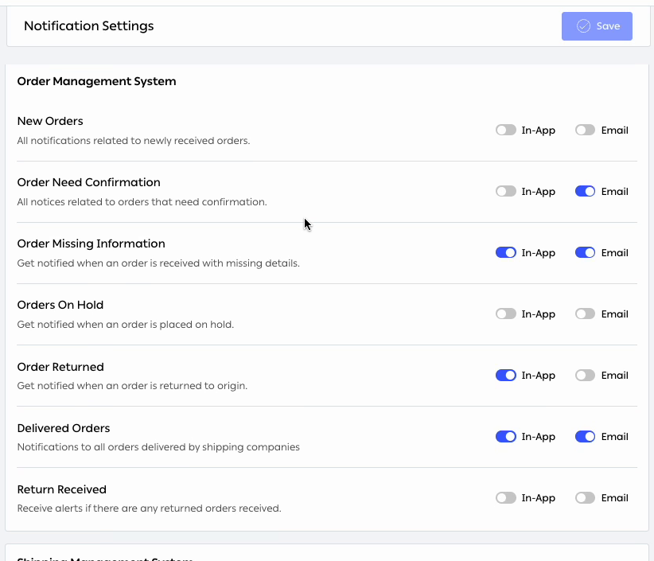Disable Email for Order Need Confirmation
654x561 pixels.
[586, 192]
